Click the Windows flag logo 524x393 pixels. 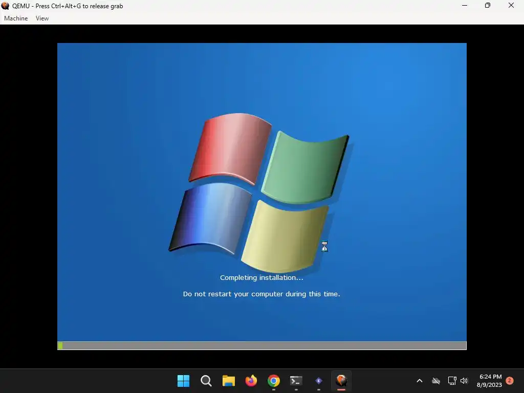click(x=259, y=192)
